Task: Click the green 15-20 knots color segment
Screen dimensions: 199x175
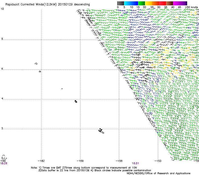Action: pos(141,3)
